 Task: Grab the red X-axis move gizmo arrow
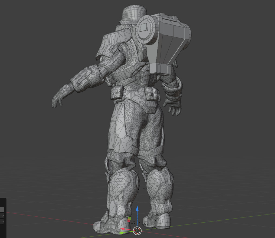(123, 229)
